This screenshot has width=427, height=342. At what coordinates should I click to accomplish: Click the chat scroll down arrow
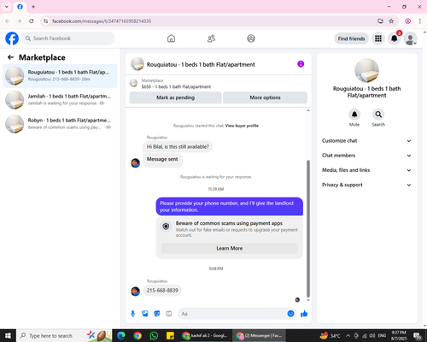[x=308, y=300]
